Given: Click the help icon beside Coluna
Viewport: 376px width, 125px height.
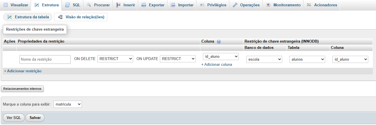Looking at the screenshot, I should click(219, 41).
